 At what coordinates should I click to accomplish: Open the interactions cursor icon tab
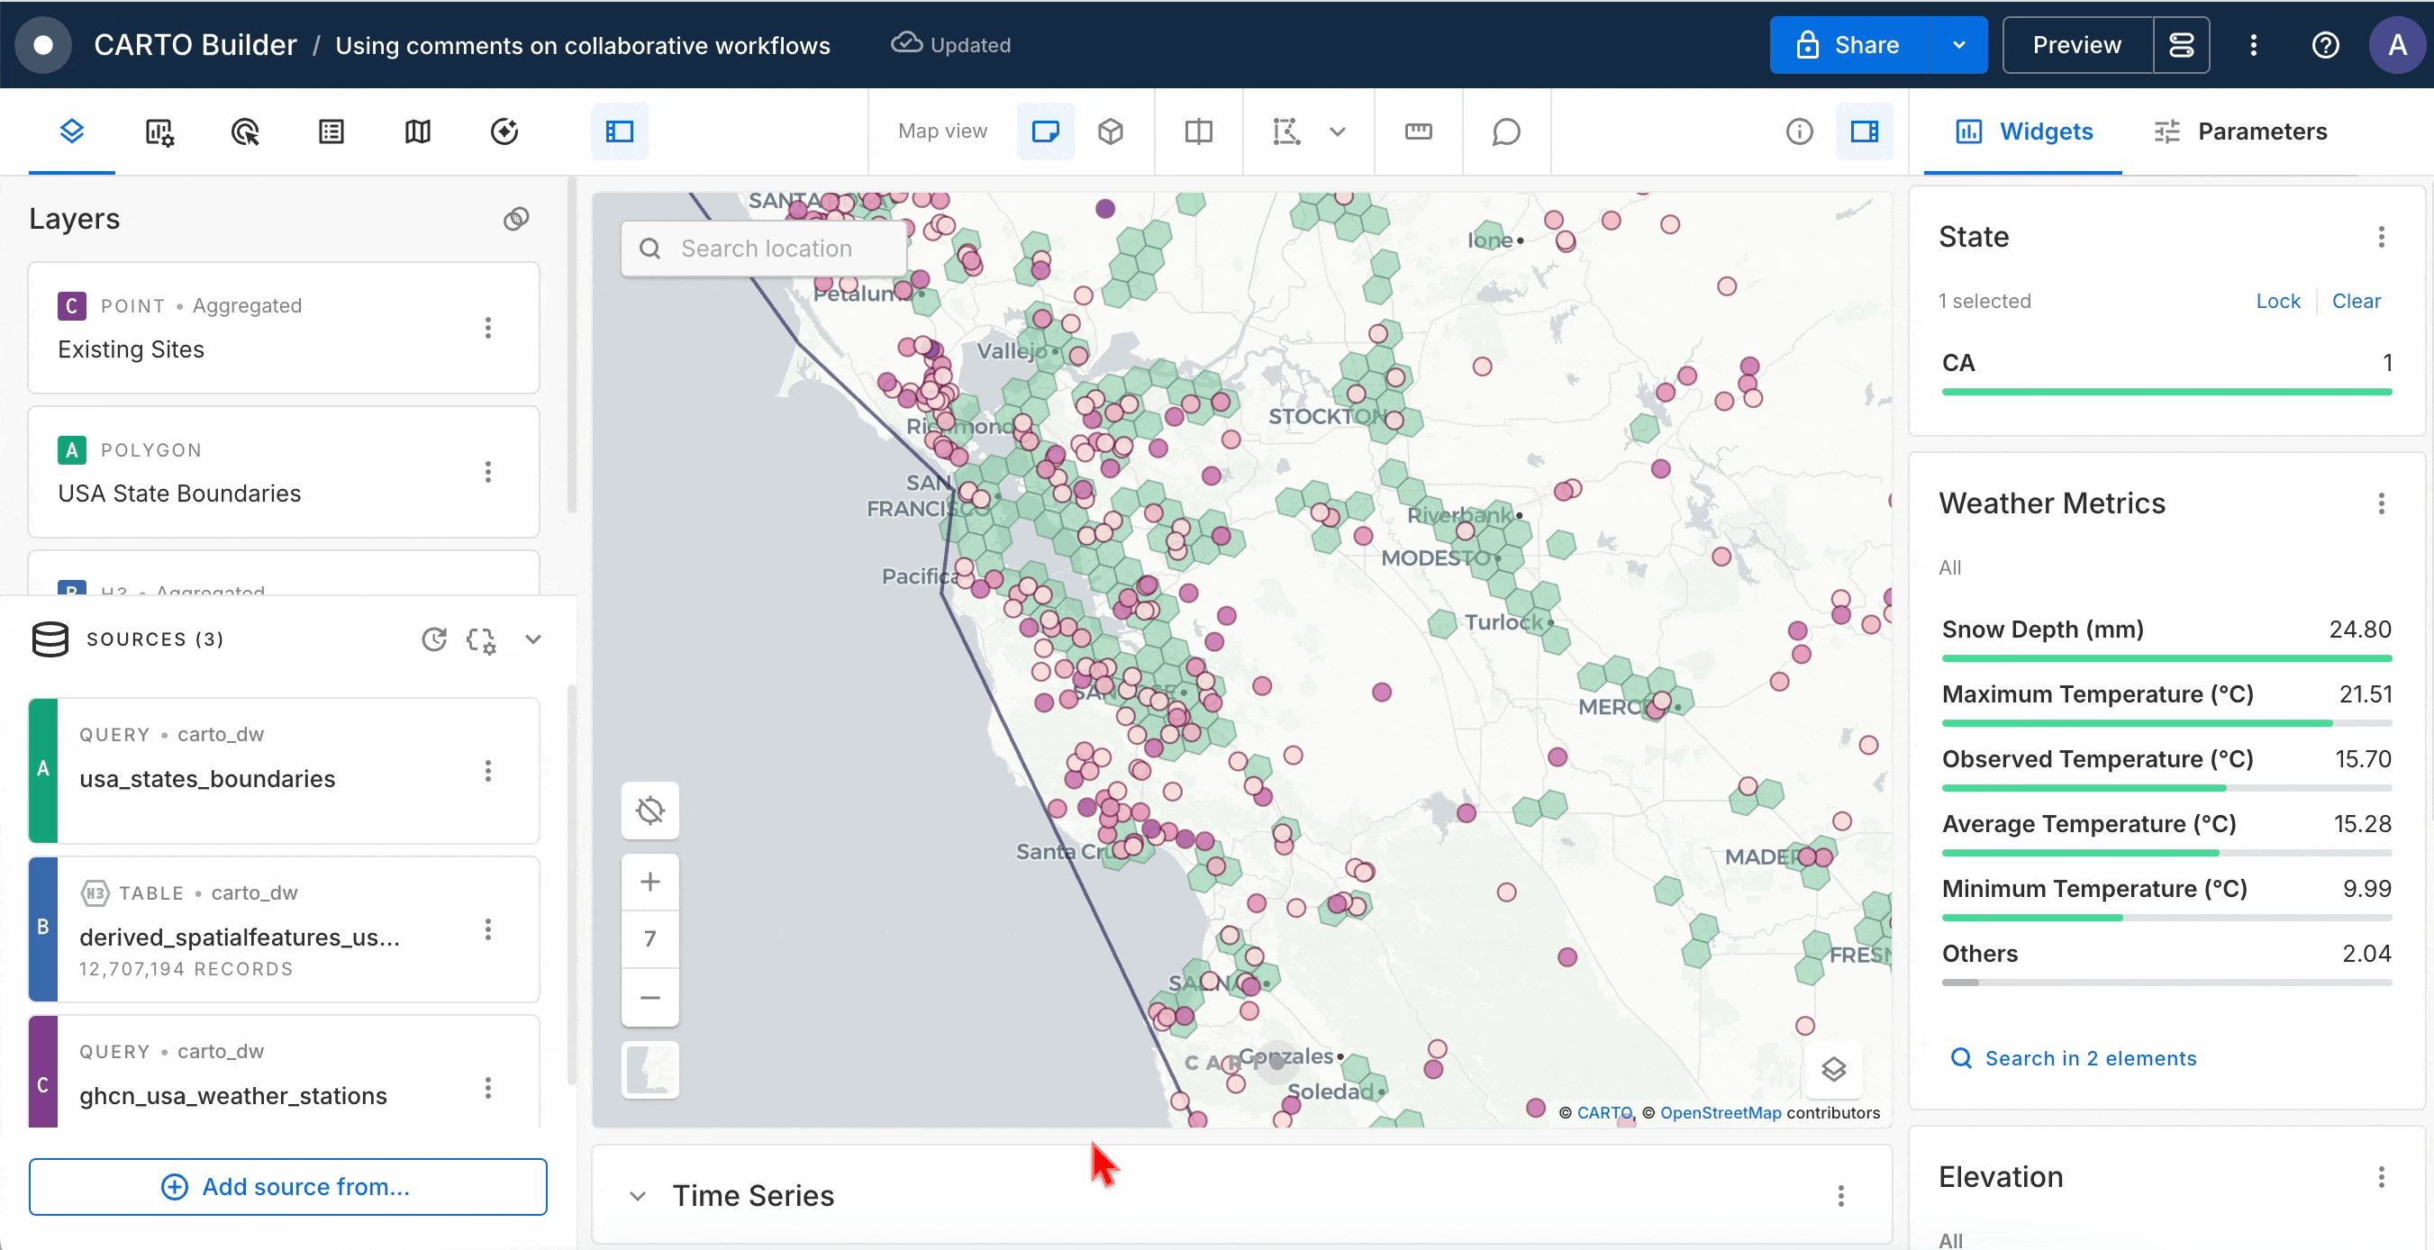pyautogui.click(x=245, y=131)
